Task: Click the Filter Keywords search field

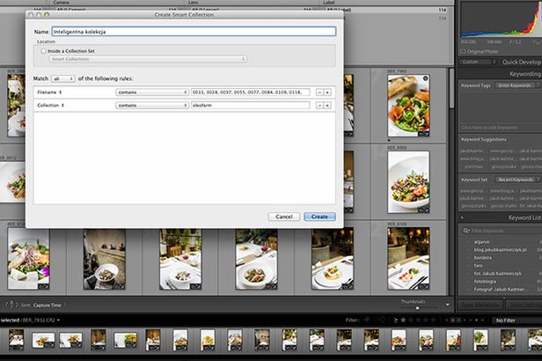Action: tap(502, 231)
